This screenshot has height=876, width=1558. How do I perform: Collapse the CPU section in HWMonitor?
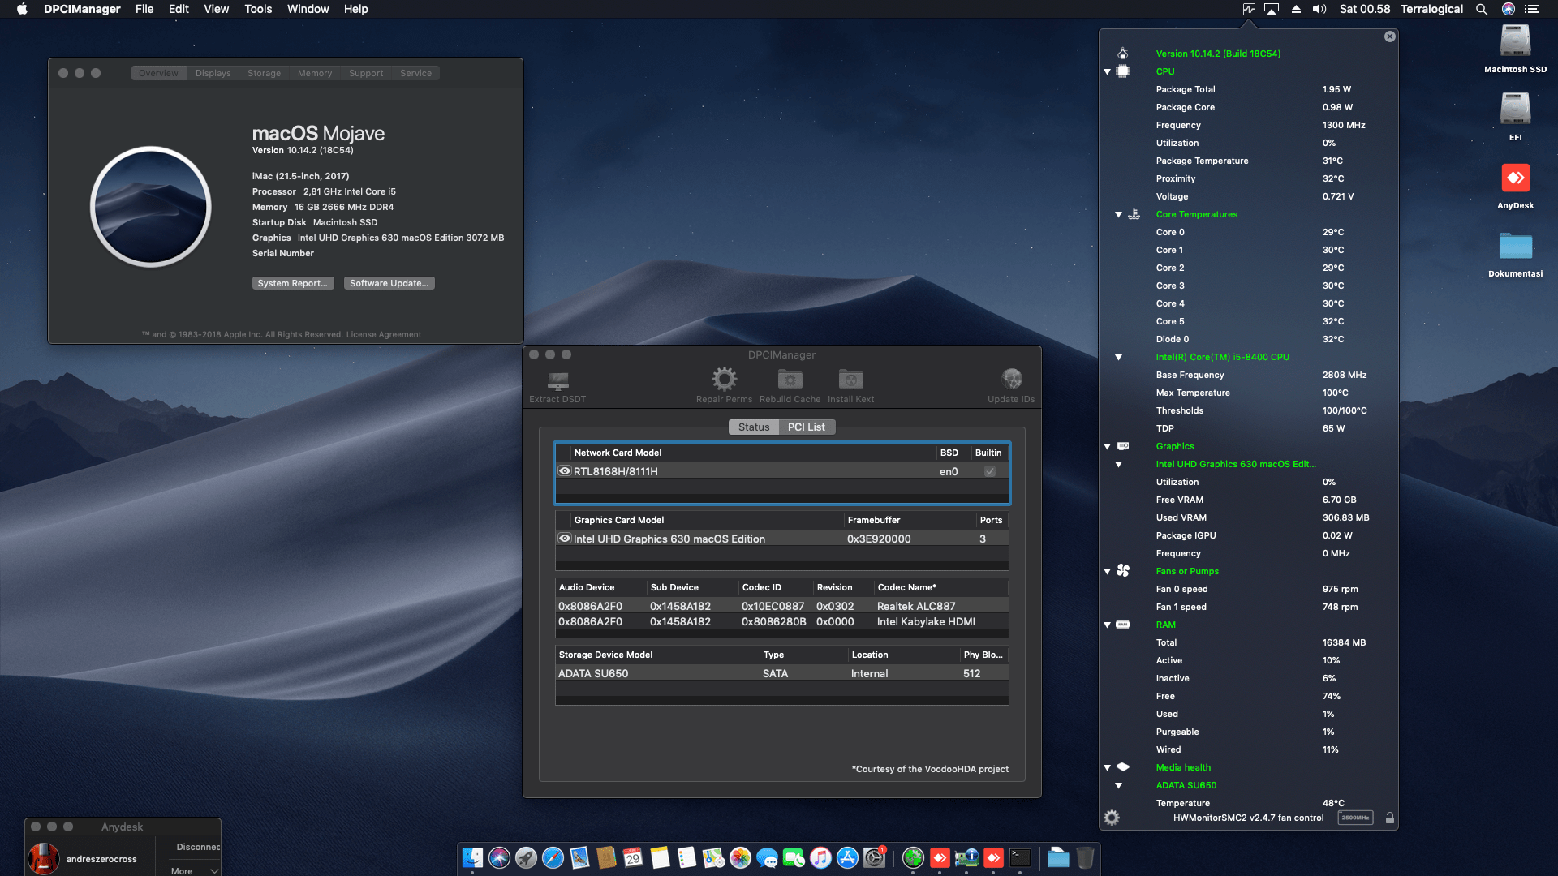1107,71
